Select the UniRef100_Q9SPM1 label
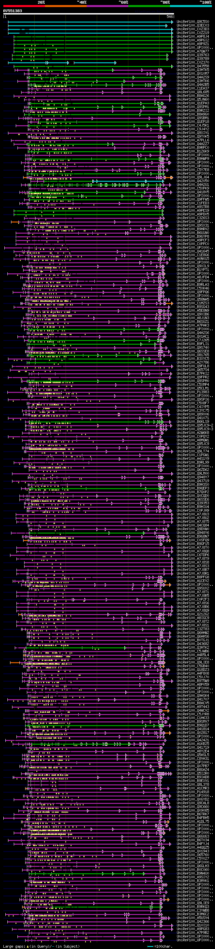Viewport: 215px width, 949px height. click(x=192, y=107)
